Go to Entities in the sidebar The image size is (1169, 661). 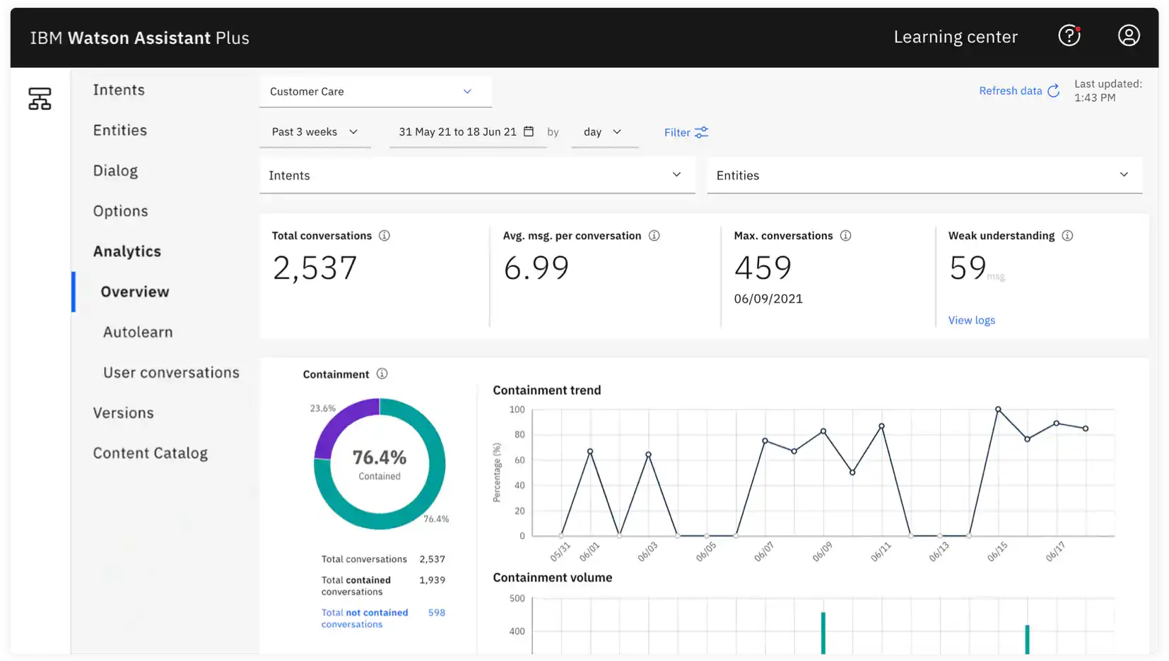(x=120, y=130)
